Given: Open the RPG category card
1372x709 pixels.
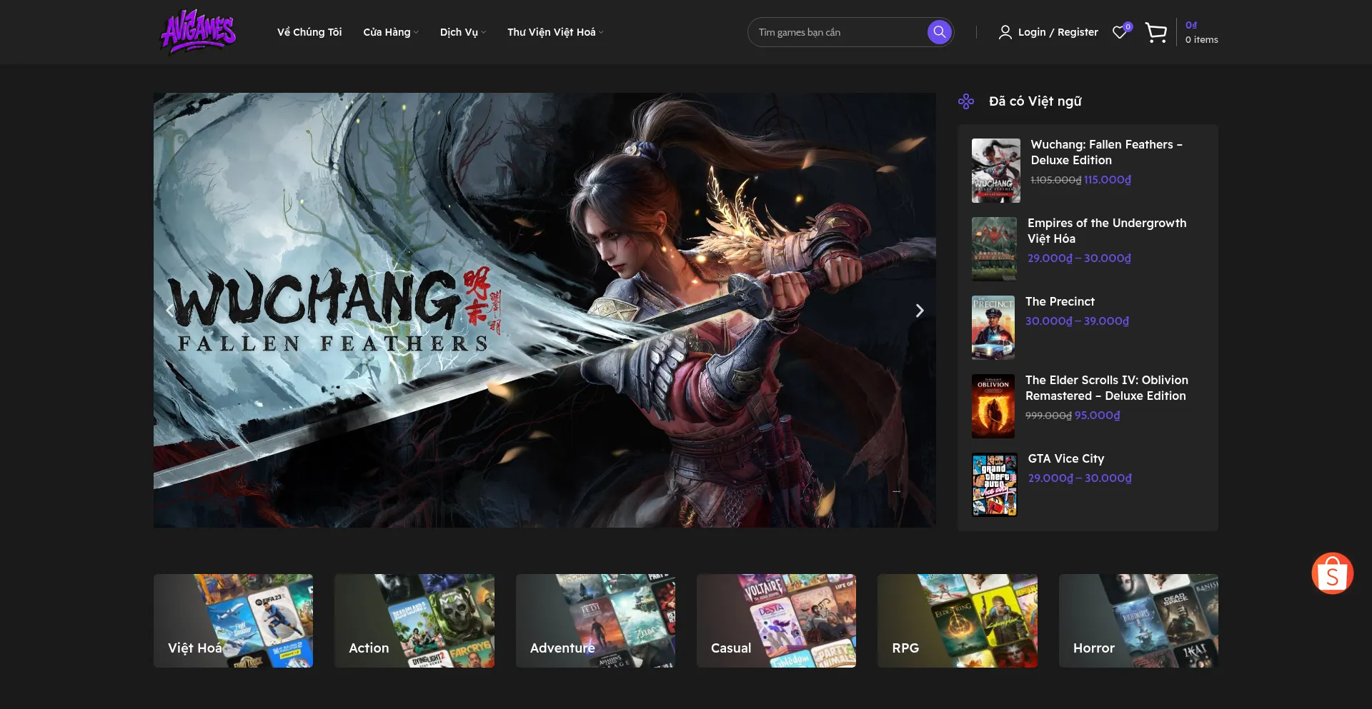Looking at the screenshot, I should pos(958,621).
